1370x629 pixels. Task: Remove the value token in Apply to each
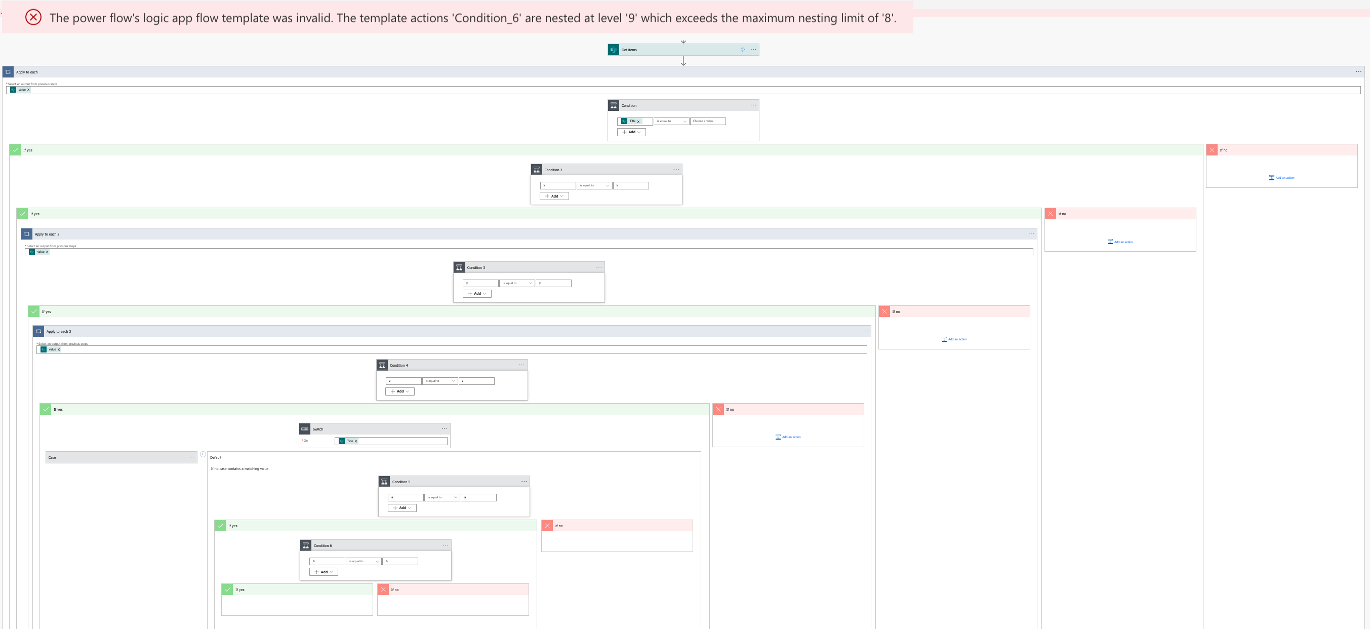click(28, 90)
